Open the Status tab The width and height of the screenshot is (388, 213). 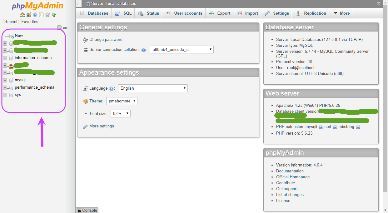tap(149, 13)
